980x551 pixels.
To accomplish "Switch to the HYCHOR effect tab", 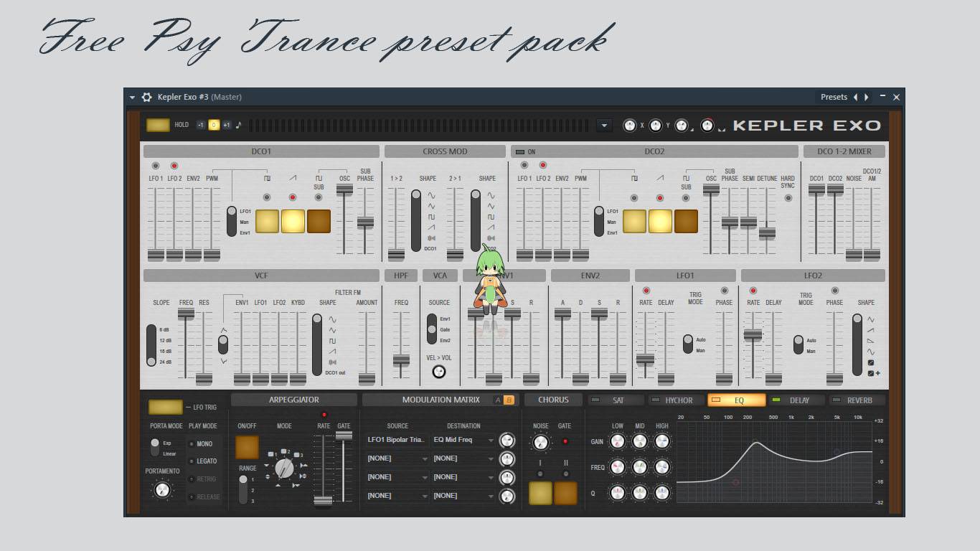I will coord(675,400).
